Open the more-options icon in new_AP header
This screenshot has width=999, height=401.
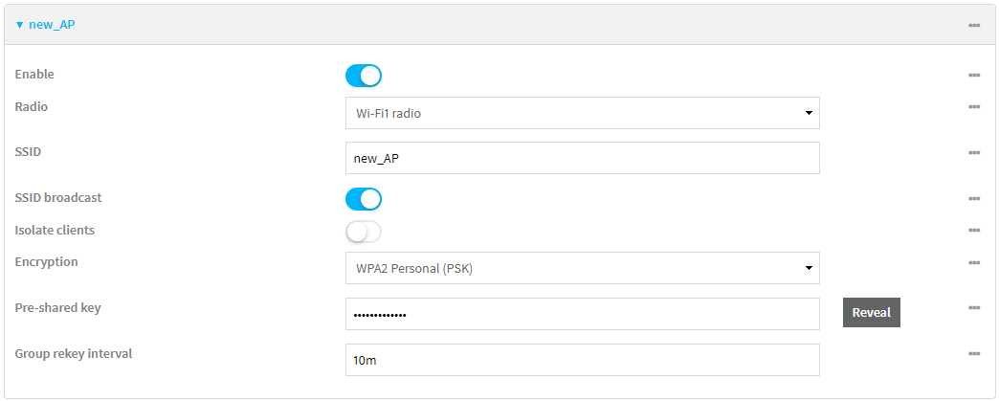point(973,25)
